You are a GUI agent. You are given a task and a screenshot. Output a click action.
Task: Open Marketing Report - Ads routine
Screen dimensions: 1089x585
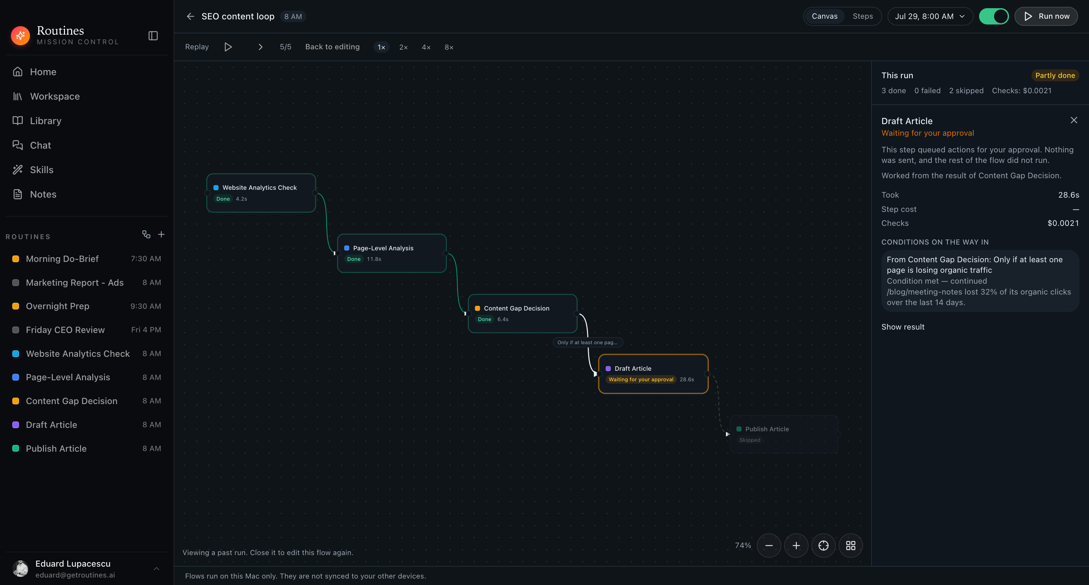click(87, 283)
